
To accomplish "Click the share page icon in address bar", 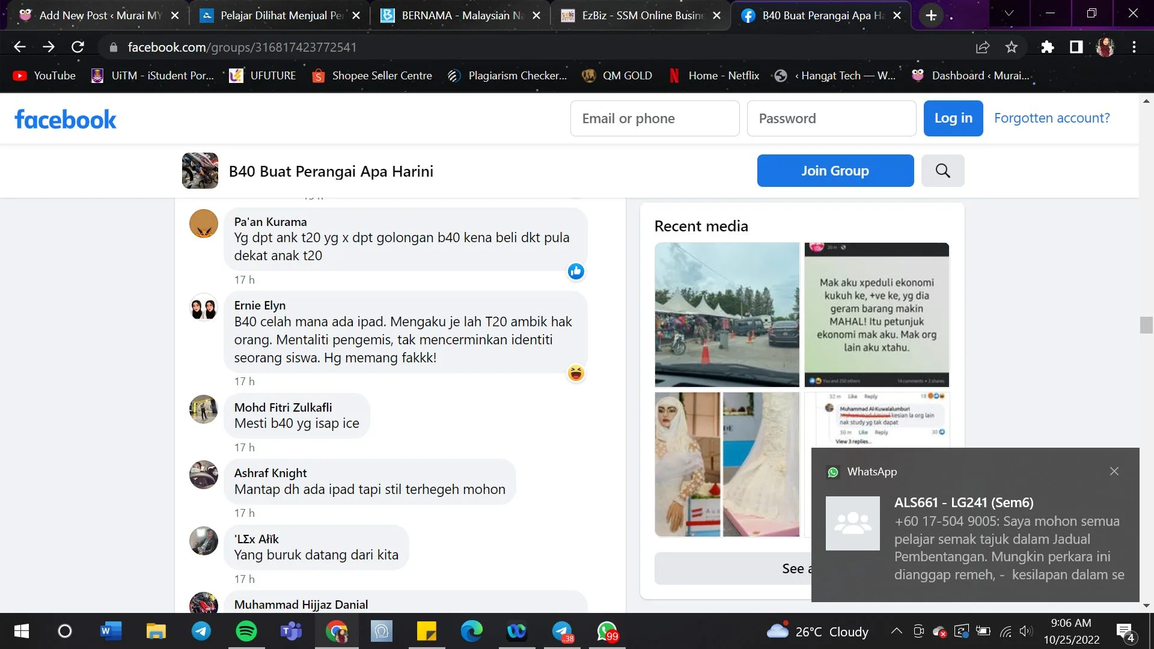I will tap(983, 47).
